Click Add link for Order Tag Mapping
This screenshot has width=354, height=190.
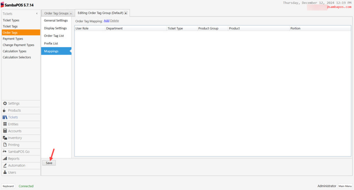[x=106, y=21]
